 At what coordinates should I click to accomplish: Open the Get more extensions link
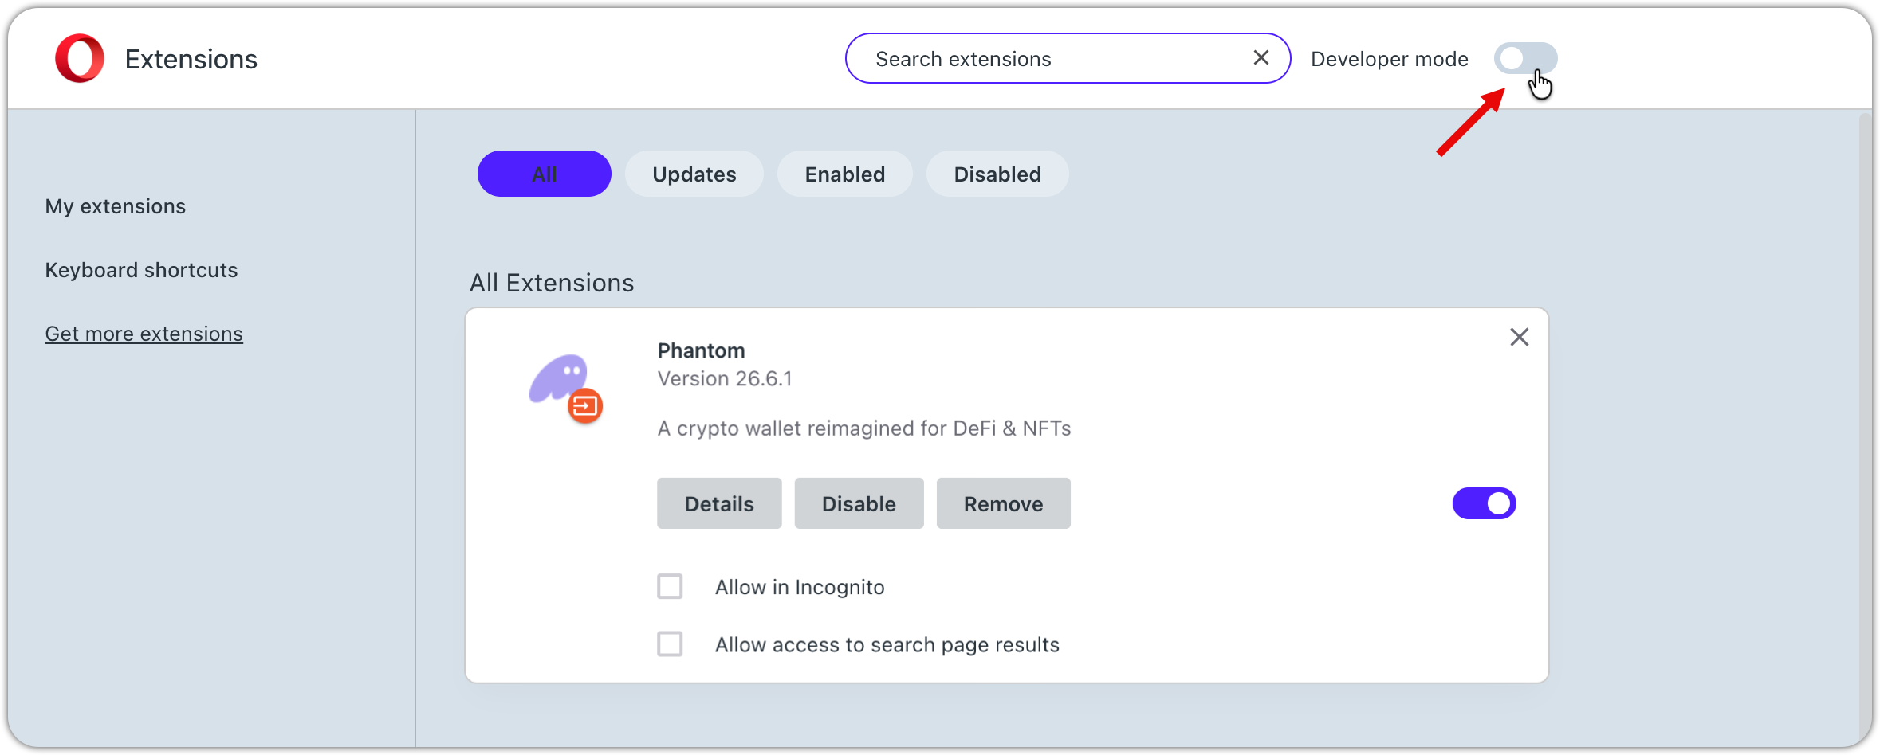click(x=144, y=334)
